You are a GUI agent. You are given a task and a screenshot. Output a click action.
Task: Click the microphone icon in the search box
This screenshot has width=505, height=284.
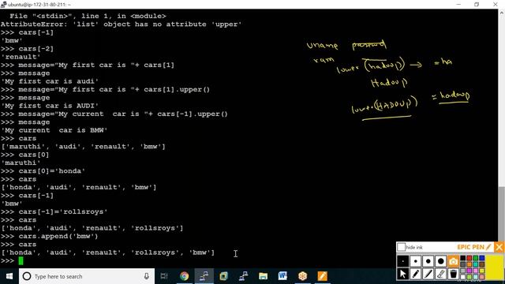147,276
